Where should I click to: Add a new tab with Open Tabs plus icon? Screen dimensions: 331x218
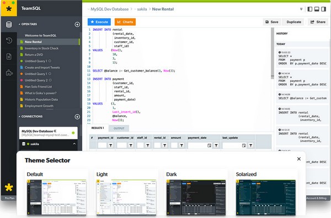[77, 24]
